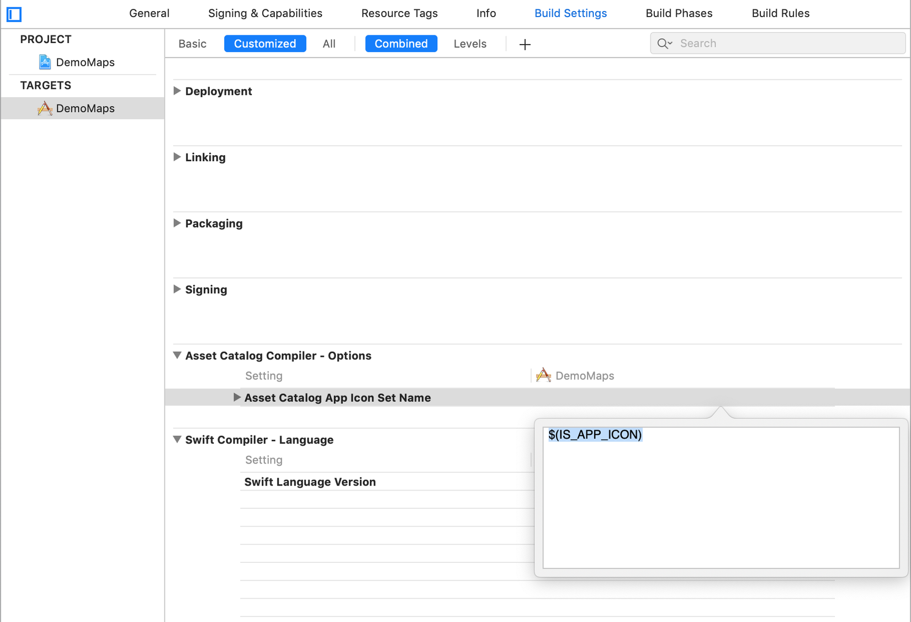911x622 pixels.
Task: Select the DemoMaps project row
Action: point(83,62)
